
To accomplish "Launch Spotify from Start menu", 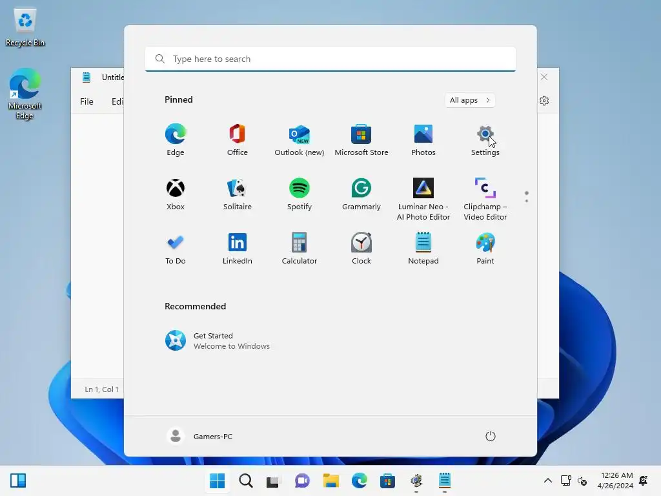I will click(x=300, y=194).
